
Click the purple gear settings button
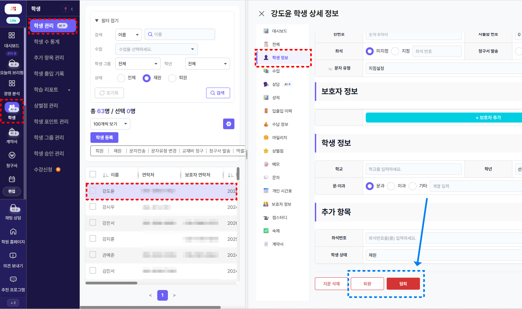pos(229,124)
